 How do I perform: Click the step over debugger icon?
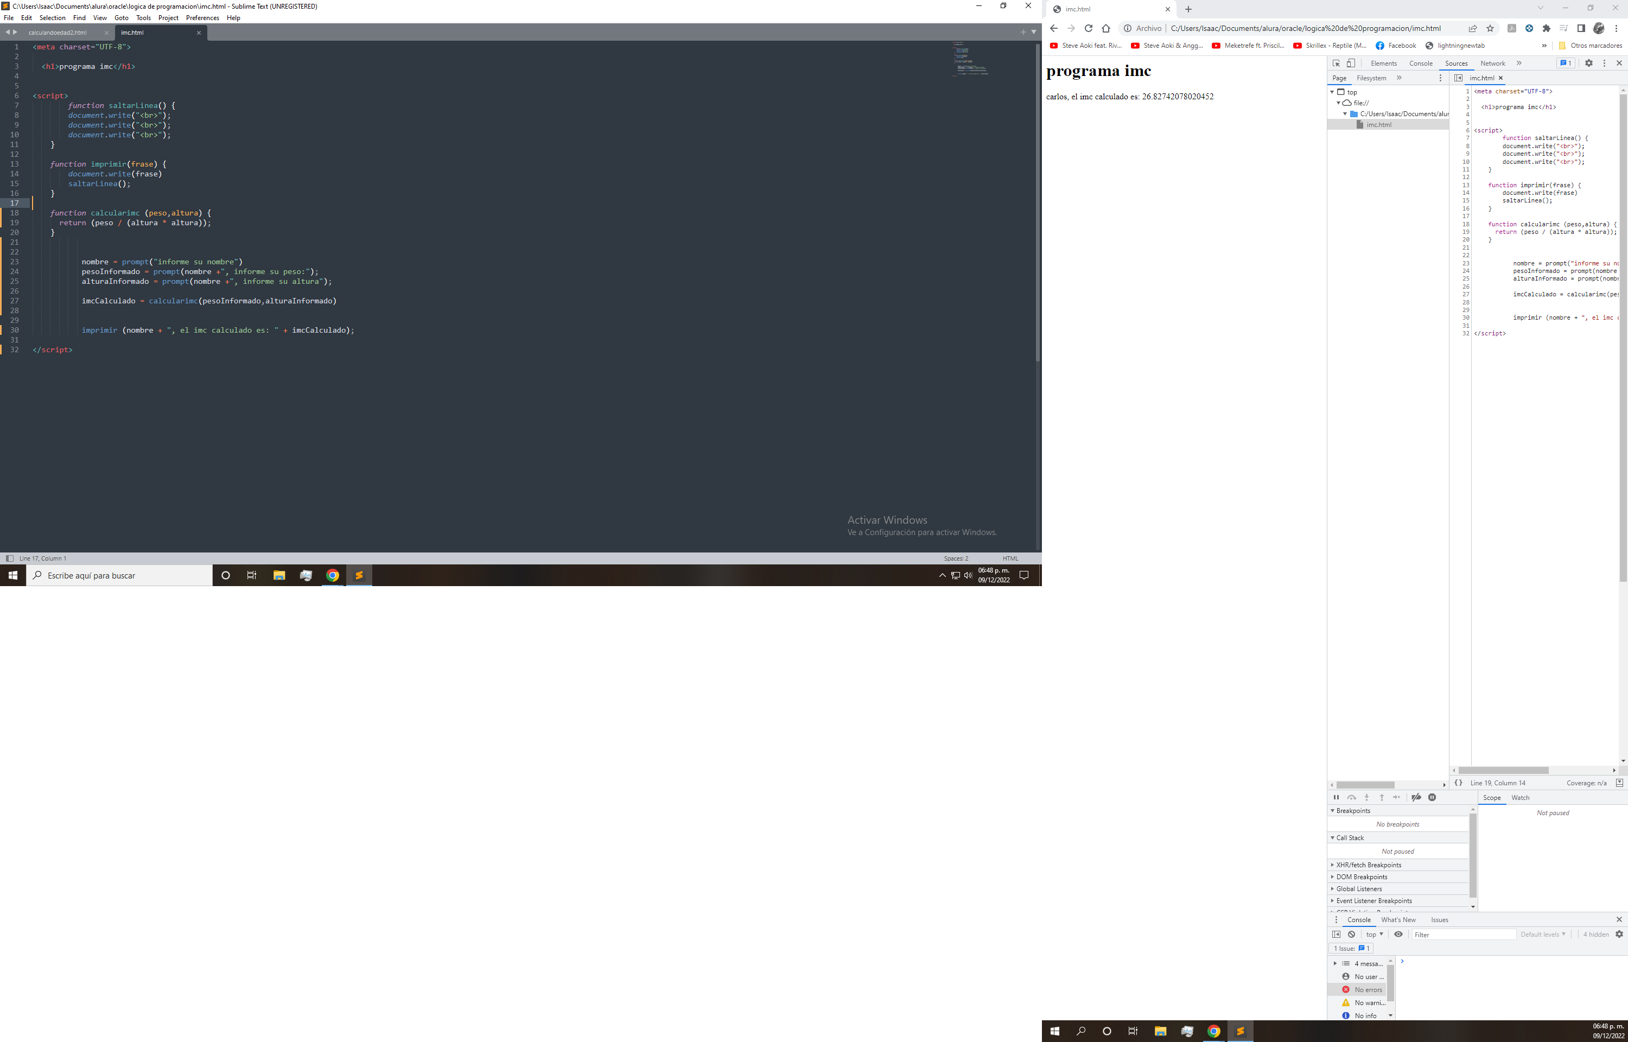1349,796
